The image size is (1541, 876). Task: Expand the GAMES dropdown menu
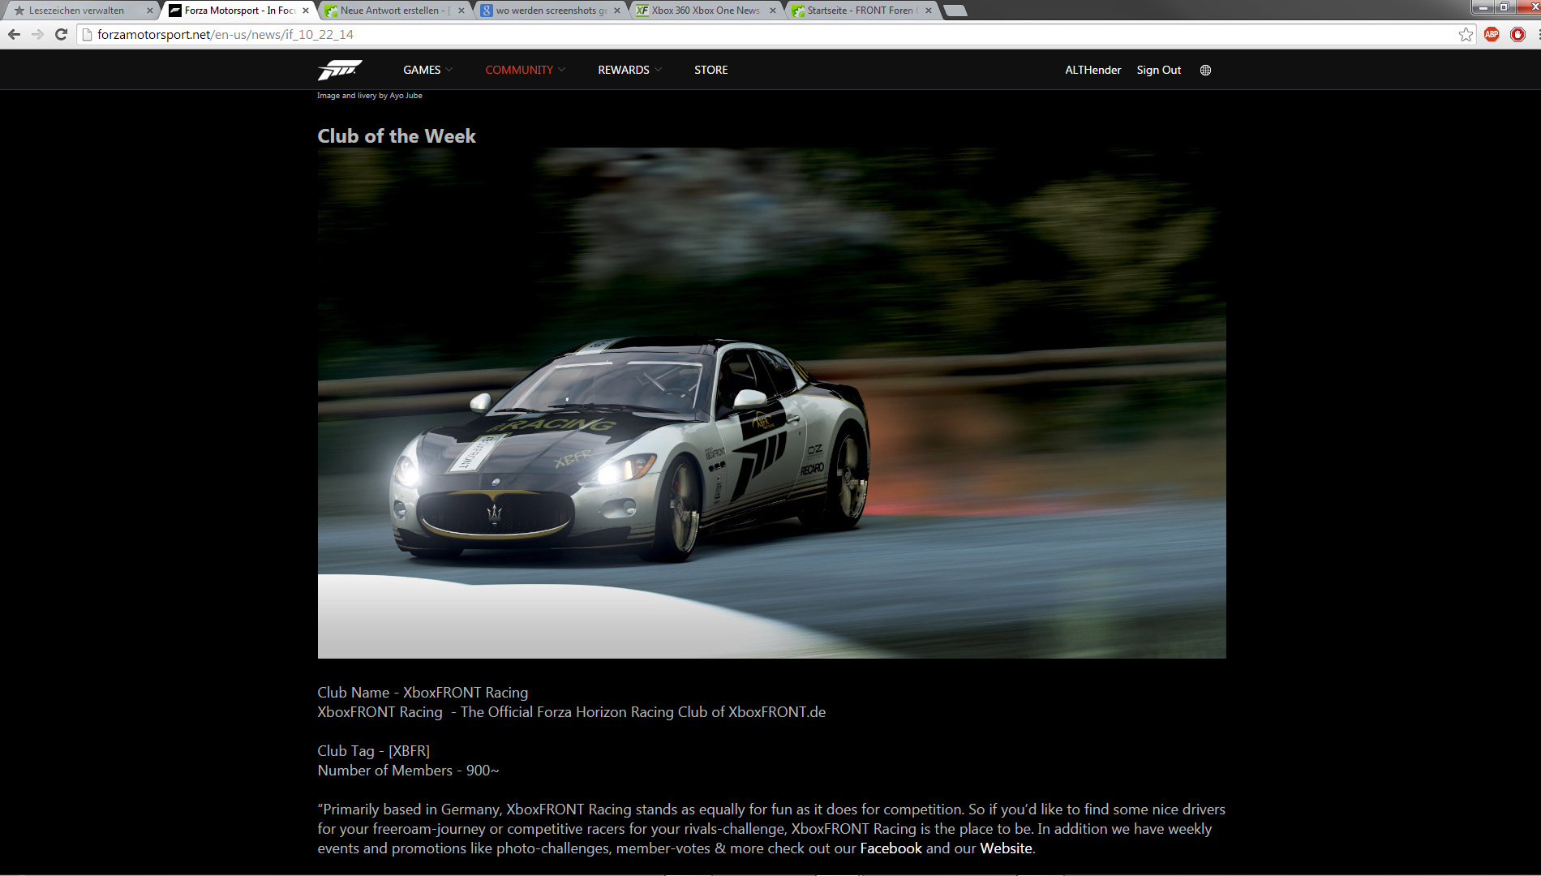coord(427,71)
